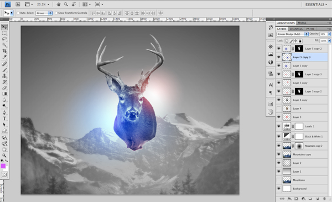Enable the Auto-Select checkbox
Screen dimensions: 332x202
(x=18, y=13)
